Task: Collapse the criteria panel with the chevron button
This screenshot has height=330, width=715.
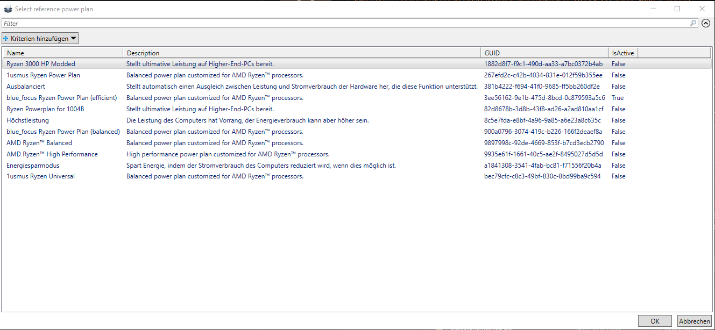Action: [x=706, y=23]
